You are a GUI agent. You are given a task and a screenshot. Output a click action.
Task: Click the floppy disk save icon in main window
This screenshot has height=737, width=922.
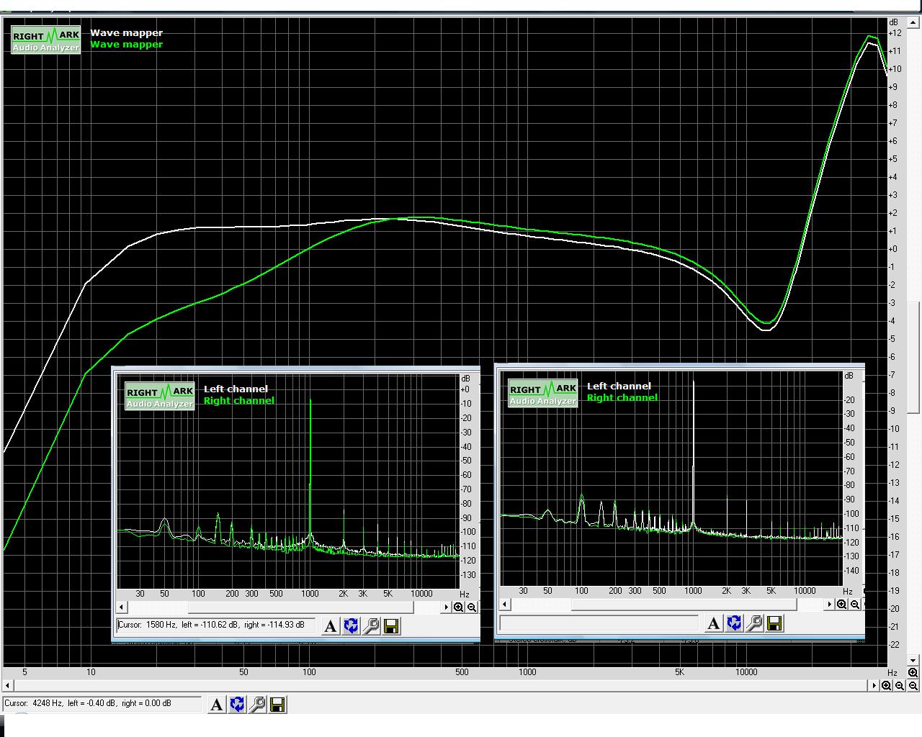(x=277, y=705)
